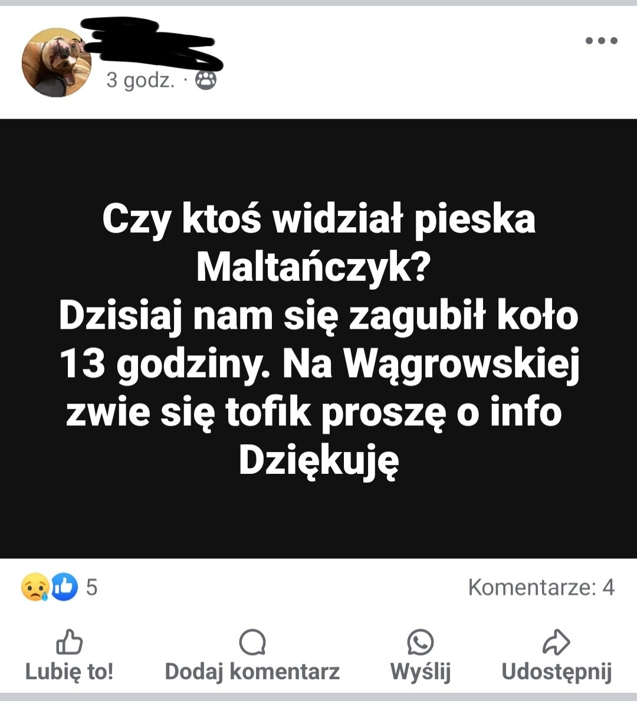Image resolution: width=637 pixels, height=701 pixels.
Task: Open the 3 godz. timestamp link
Action: [x=140, y=80]
